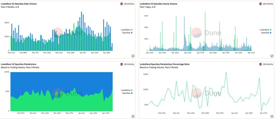The width and height of the screenshot is (276, 119).
Task: Open @hildobby profile link on Hourly Volume chart
Action: coord(268,4)
